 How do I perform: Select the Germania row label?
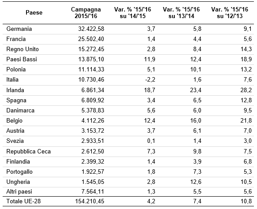click(19, 29)
